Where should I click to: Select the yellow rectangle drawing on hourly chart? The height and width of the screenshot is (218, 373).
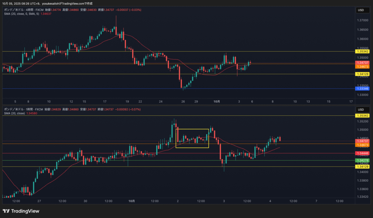(192, 129)
